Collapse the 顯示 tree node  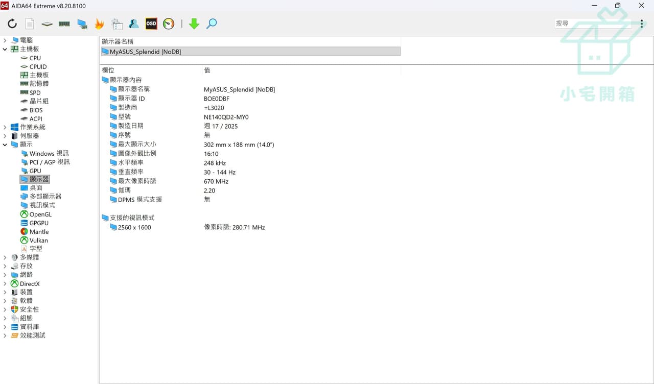[5, 145]
